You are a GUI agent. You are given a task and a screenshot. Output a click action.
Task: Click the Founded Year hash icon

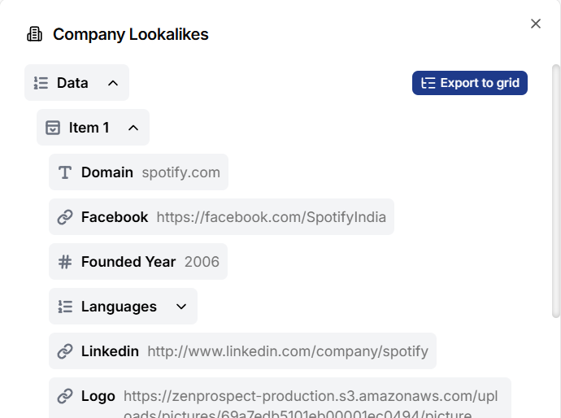65,262
